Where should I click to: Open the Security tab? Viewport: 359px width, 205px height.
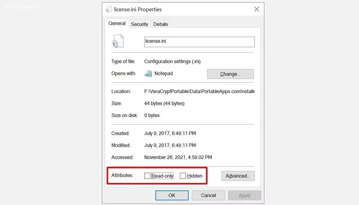[140, 24]
